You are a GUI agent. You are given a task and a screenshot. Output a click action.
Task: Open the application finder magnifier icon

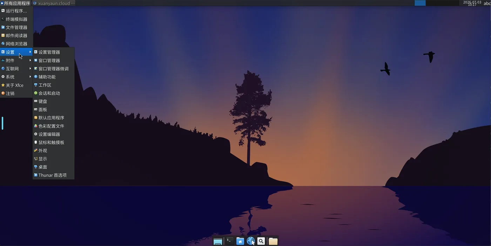[x=261, y=241]
